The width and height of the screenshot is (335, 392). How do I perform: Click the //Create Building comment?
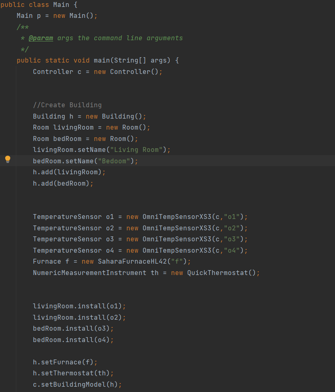coord(67,105)
